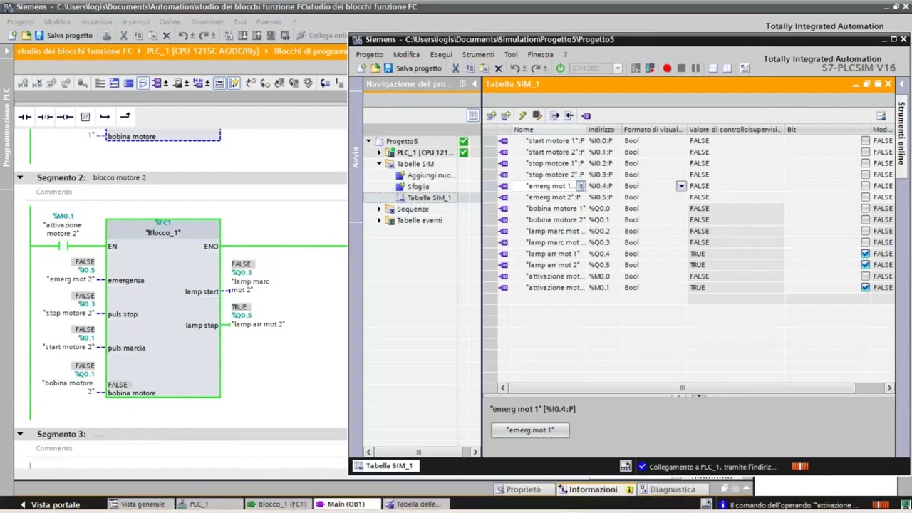The height and width of the screenshot is (513, 912).
Task: Click the green power icon in PLCSIM
Action: (560, 68)
